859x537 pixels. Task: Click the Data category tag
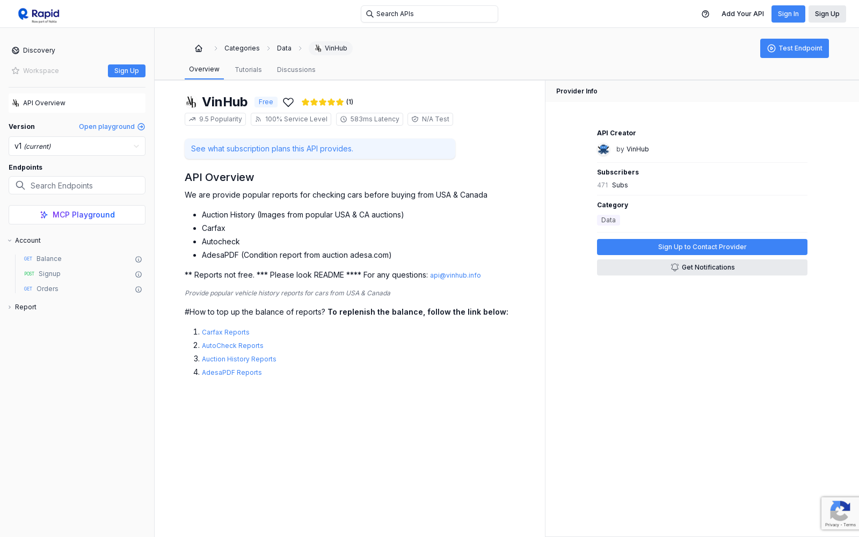[608, 220]
